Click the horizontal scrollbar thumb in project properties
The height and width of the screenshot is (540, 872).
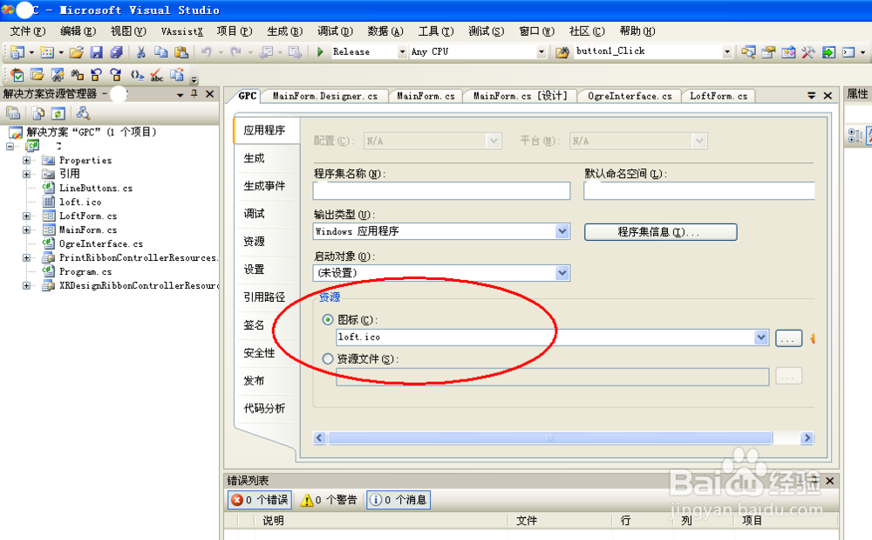click(x=549, y=438)
